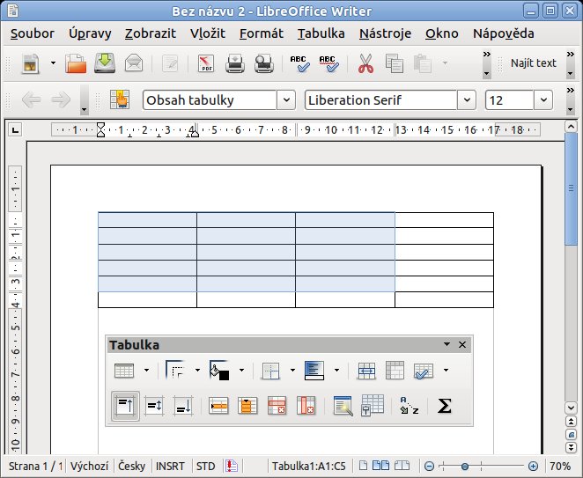Viewport: 583px width, 478px height.
Task: Open the Tabulka menu
Action: (321, 33)
